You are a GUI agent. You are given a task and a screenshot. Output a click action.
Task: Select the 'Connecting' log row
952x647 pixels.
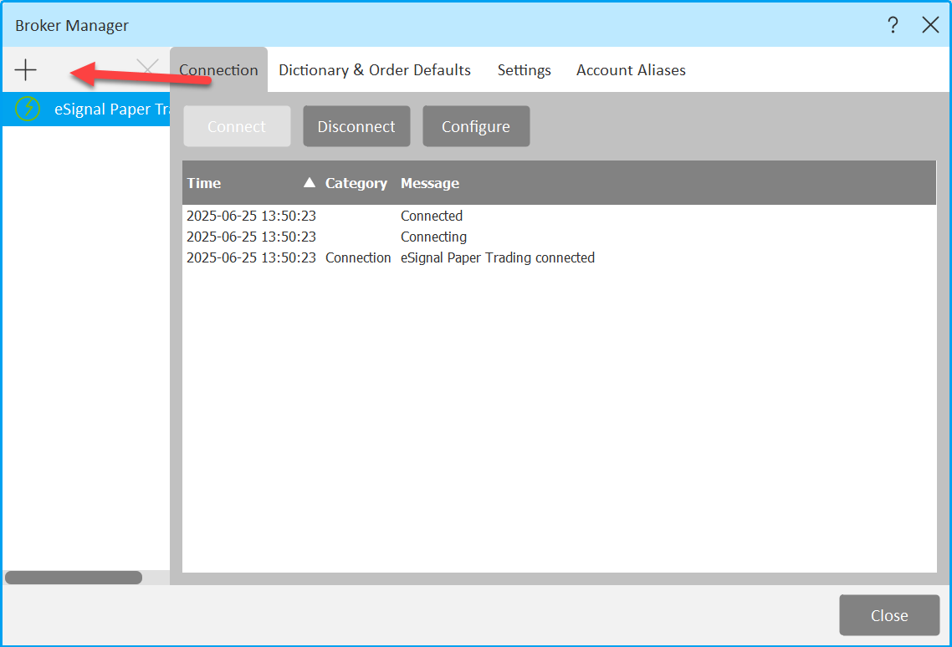433,237
